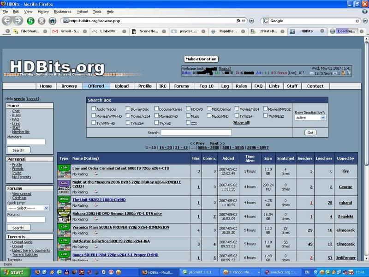Viewport: 369px width, 277px height.
Task: Click the Members search input field
Action: click(26, 142)
